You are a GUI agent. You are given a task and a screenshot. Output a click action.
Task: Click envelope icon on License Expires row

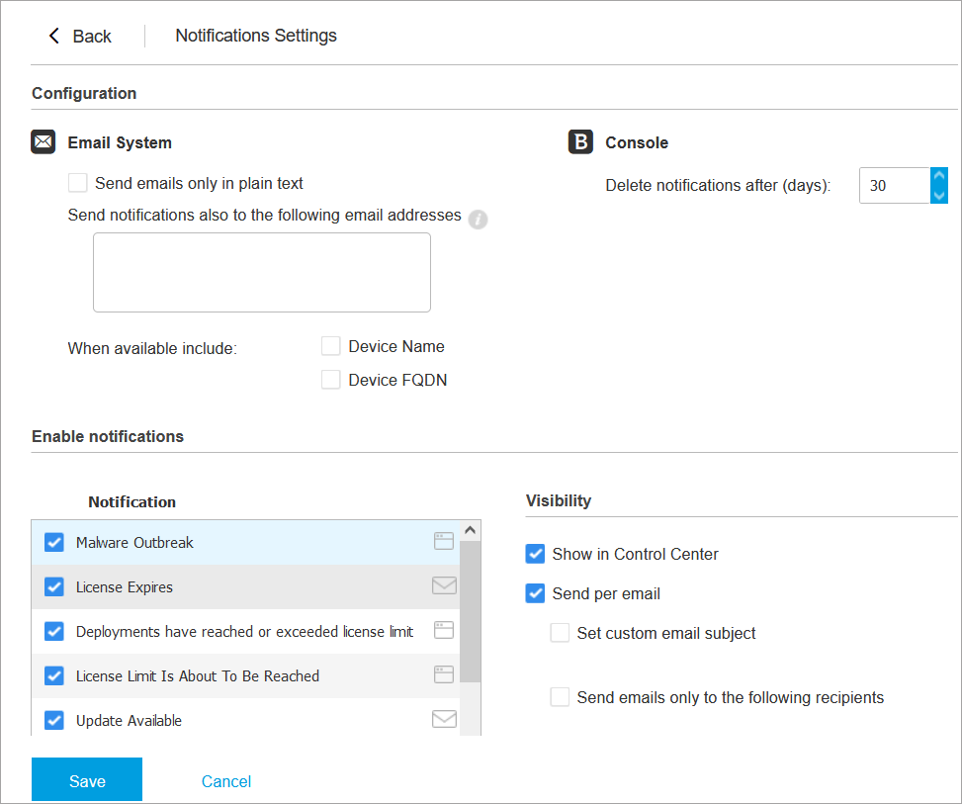[x=444, y=585]
